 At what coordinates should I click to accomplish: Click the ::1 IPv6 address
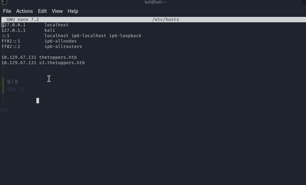coord(5,36)
